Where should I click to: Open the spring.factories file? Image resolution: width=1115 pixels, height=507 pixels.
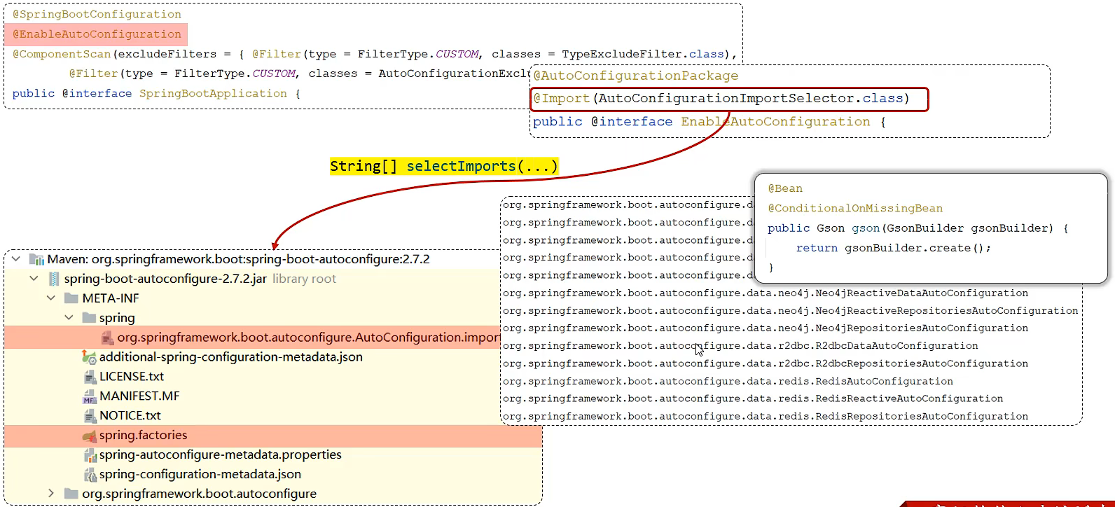tap(144, 436)
